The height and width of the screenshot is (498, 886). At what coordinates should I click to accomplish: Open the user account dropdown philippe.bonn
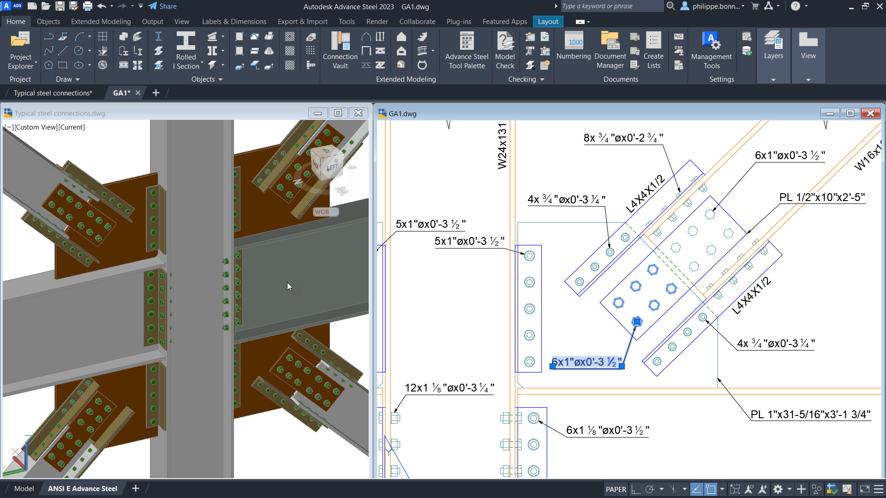coord(713,6)
